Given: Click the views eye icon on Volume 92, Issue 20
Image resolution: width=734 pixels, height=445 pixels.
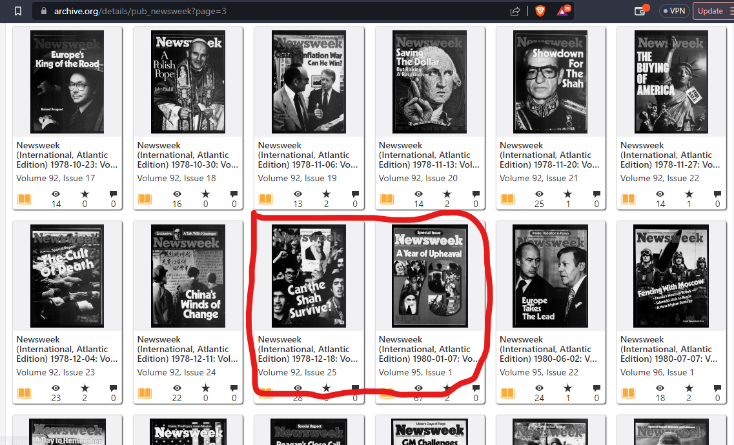Looking at the screenshot, I should point(418,193).
